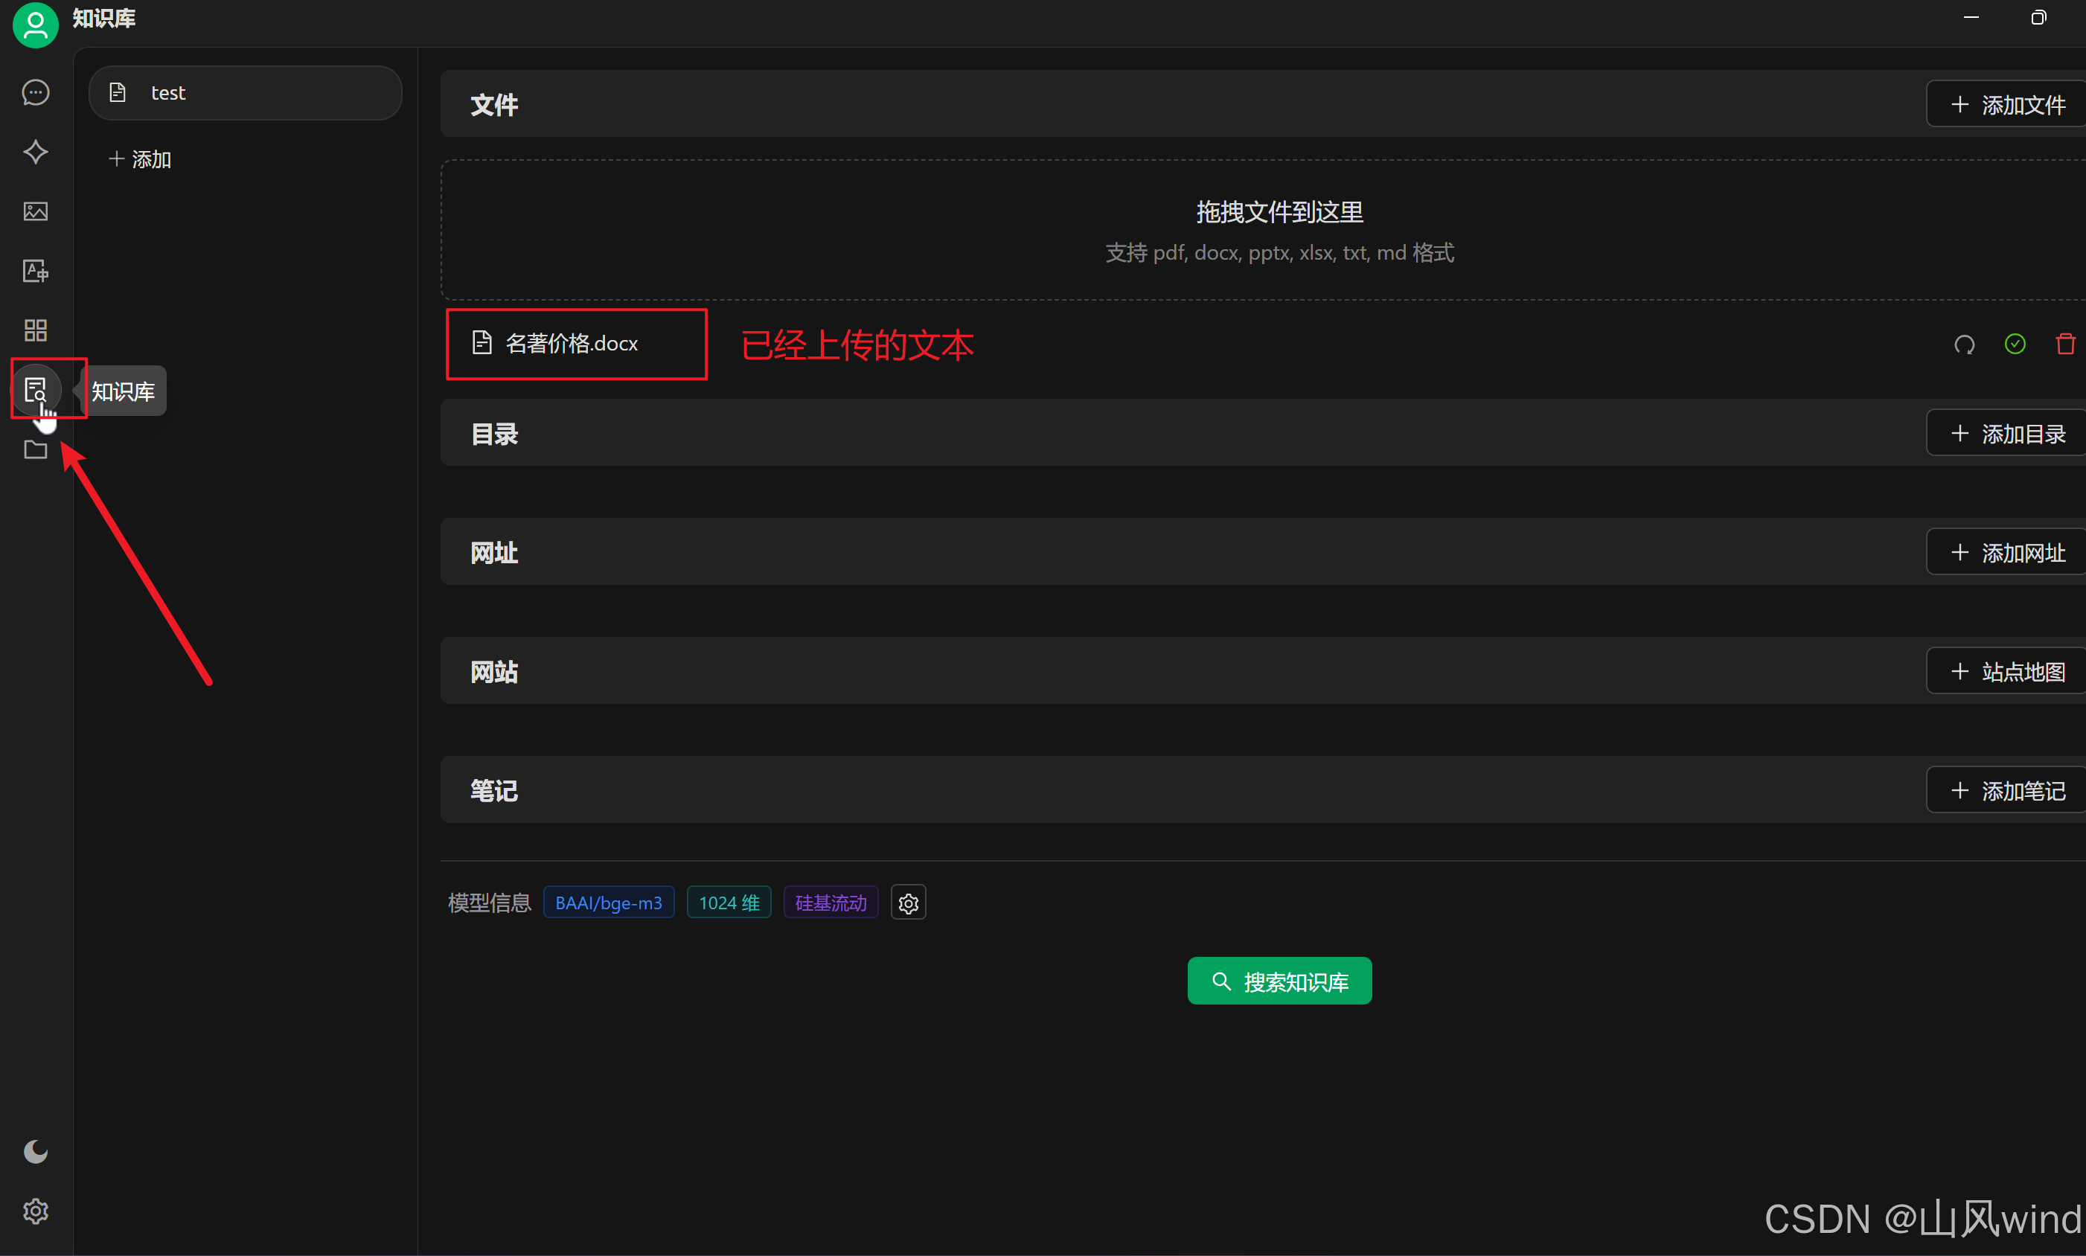The image size is (2086, 1256).
Task: Click green check status of 名著价格.docx
Action: coord(2015,344)
